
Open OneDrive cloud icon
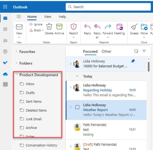(x=5, y=74)
